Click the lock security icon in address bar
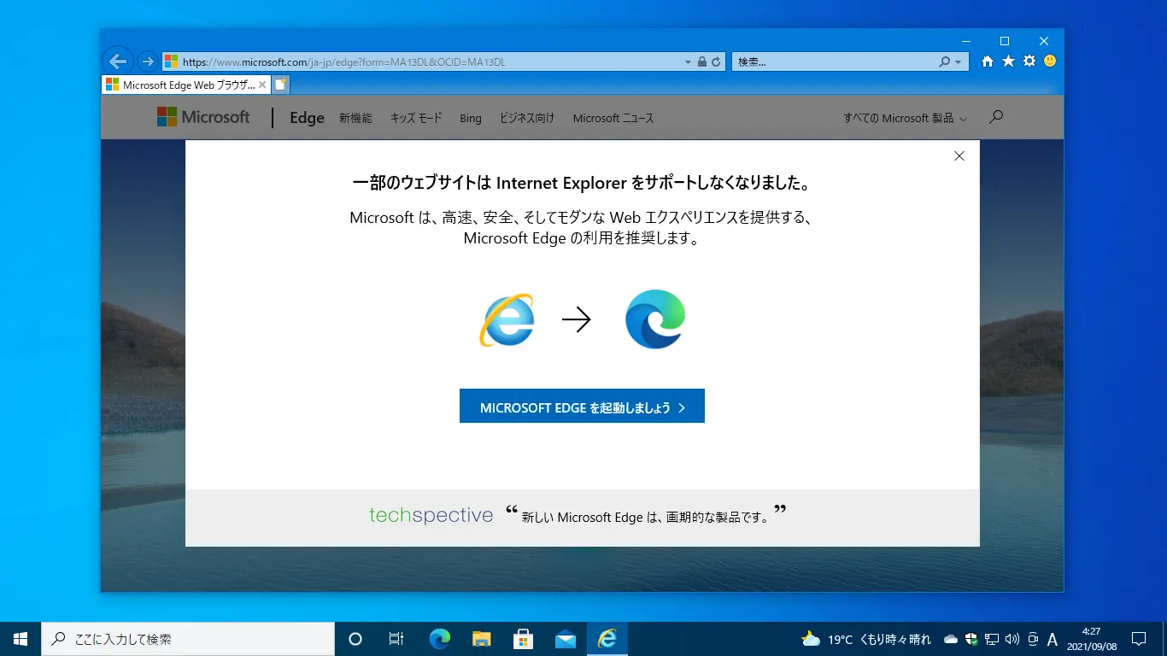The height and width of the screenshot is (656, 1167). coord(702,61)
